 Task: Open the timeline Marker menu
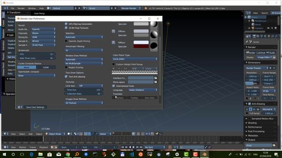point(22,147)
